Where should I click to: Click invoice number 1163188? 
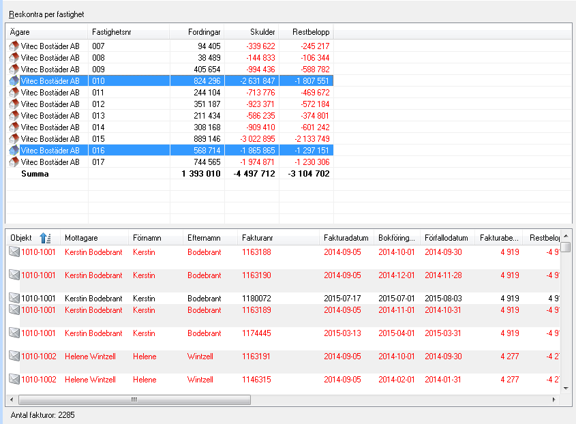tap(256, 252)
